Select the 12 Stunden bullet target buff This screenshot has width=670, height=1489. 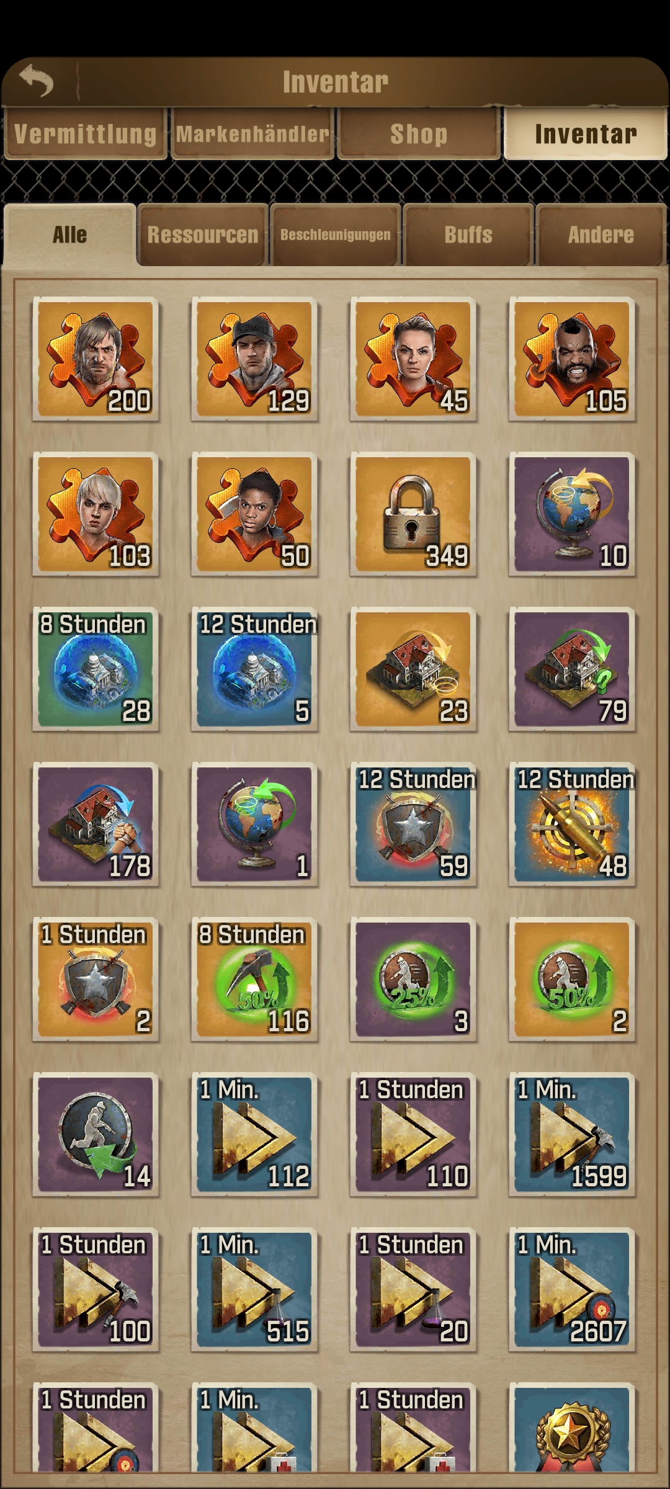pyautogui.click(x=572, y=825)
